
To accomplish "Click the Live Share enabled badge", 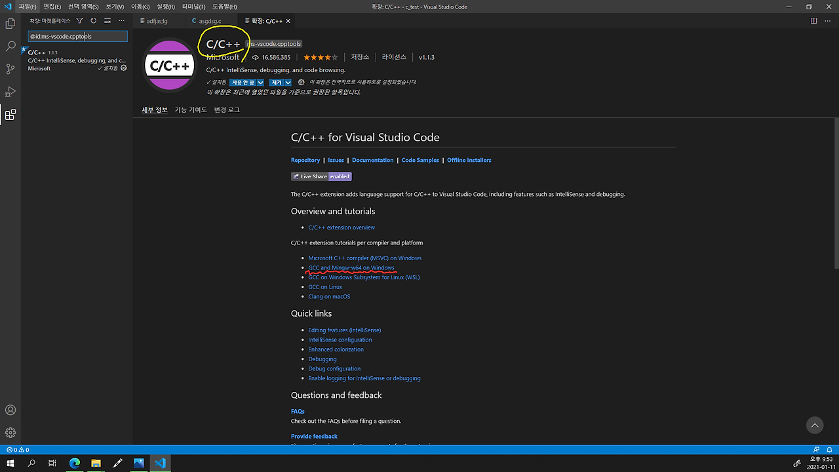I will (322, 176).
